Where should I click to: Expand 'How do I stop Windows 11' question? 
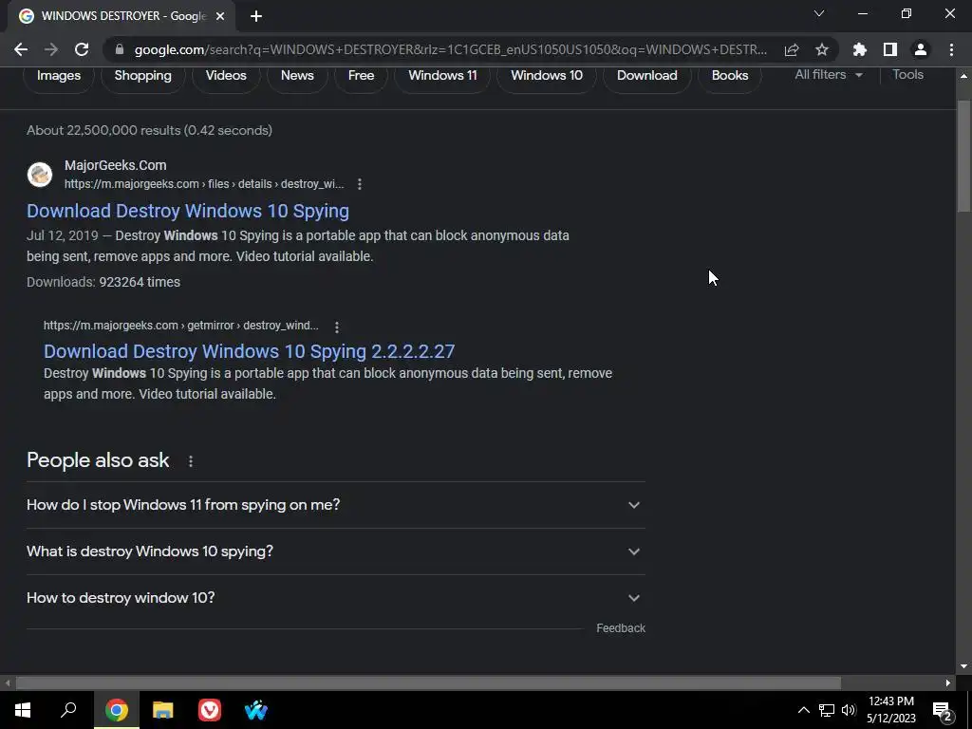[x=335, y=505]
